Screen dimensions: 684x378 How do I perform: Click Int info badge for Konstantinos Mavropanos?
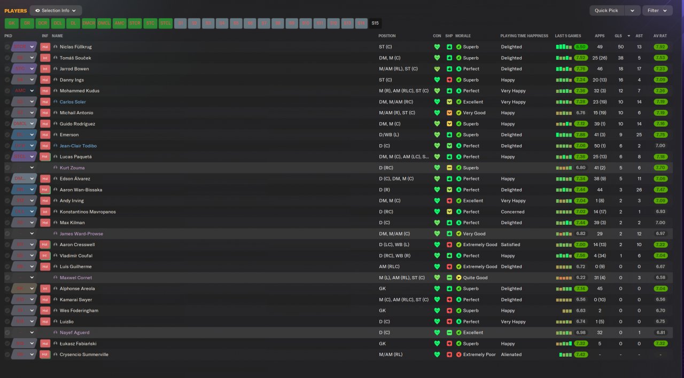(45, 212)
